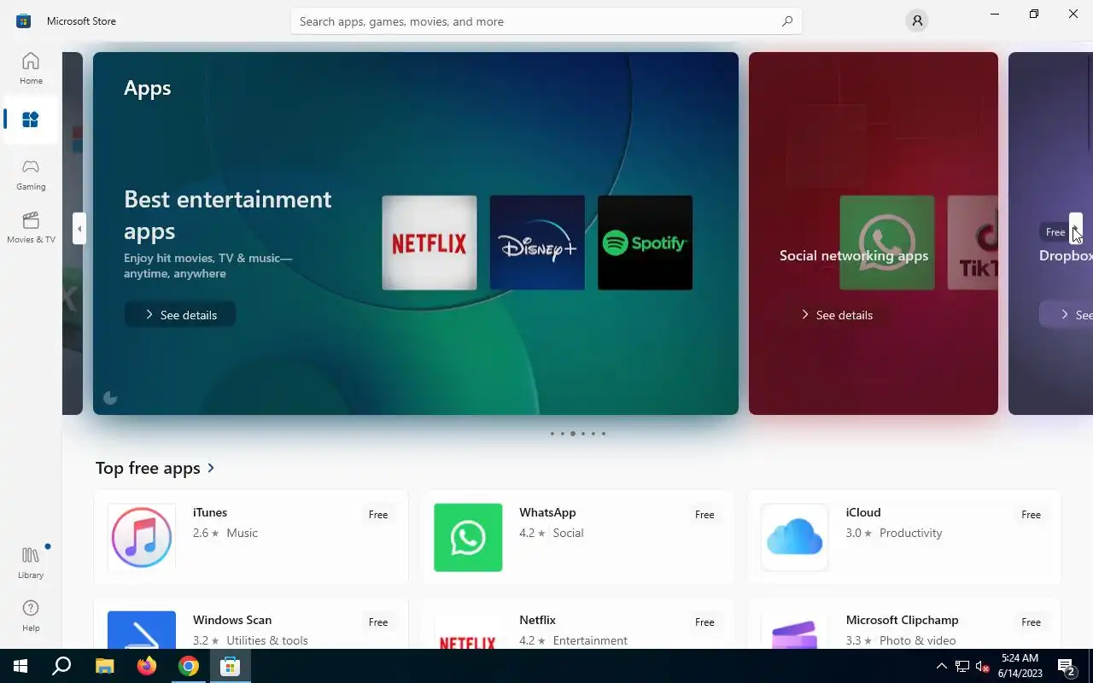
Task: Click Free button for iTunes
Action: point(378,515)
